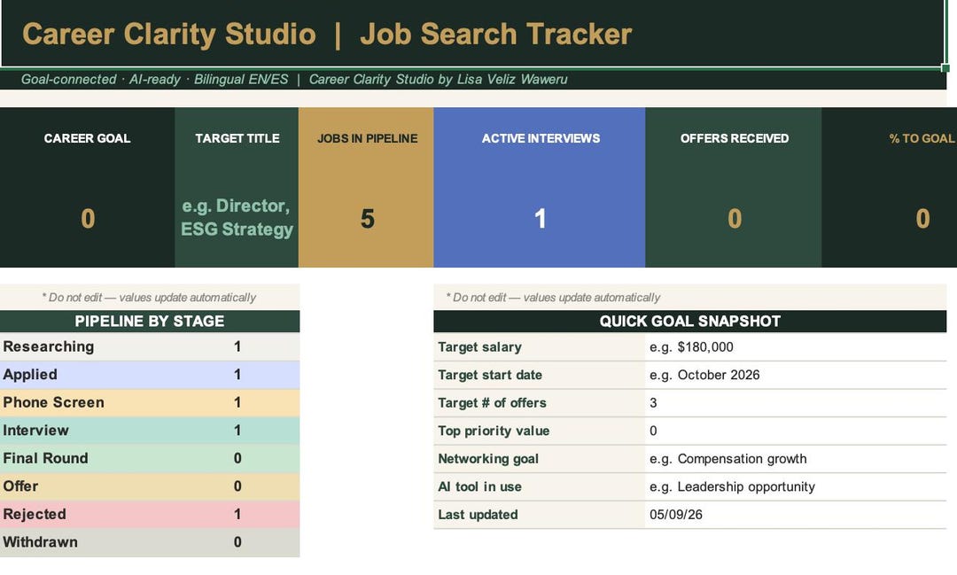This screenshot has height=575, width=957.
Task: Click the Last updated label
Action: coord(478,515)
